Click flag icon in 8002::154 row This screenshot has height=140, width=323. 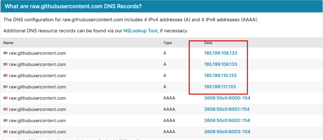5,121
